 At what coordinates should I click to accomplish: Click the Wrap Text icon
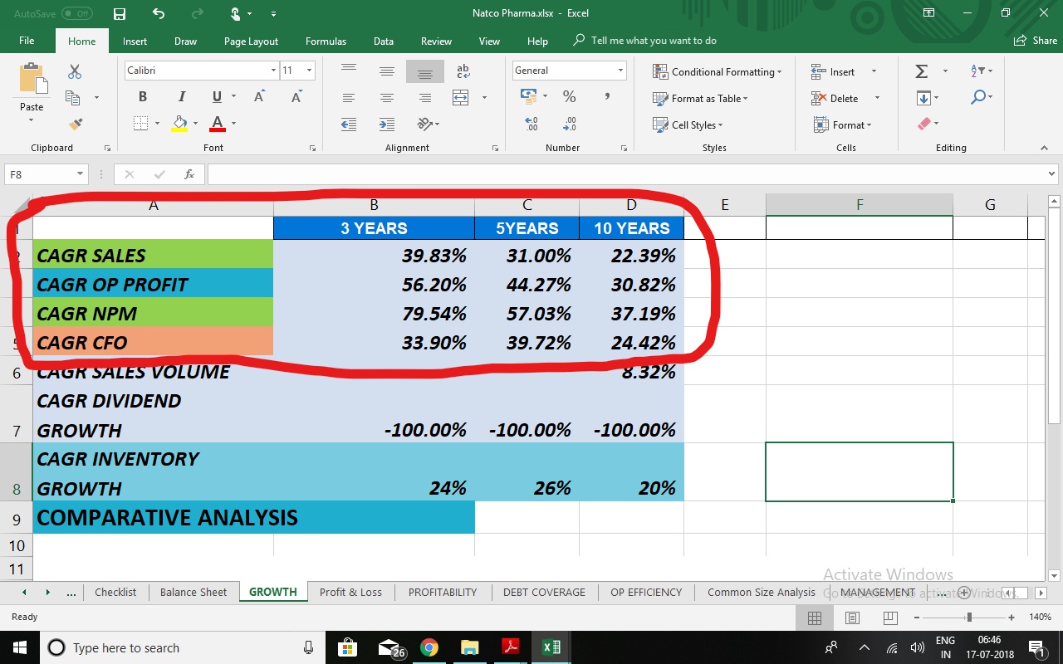point(463,71)
